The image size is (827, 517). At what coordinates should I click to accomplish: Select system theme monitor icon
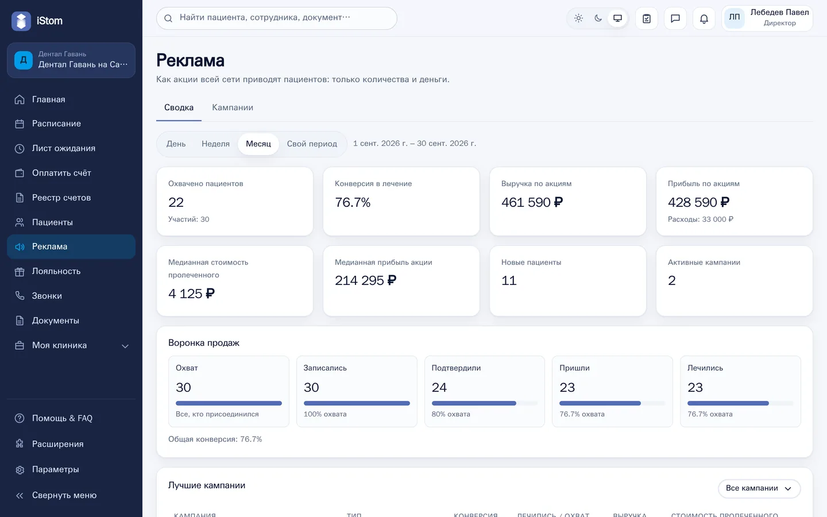point(617,18)
